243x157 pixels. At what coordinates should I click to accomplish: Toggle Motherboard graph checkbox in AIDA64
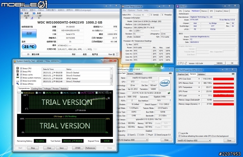click(22, 93)
